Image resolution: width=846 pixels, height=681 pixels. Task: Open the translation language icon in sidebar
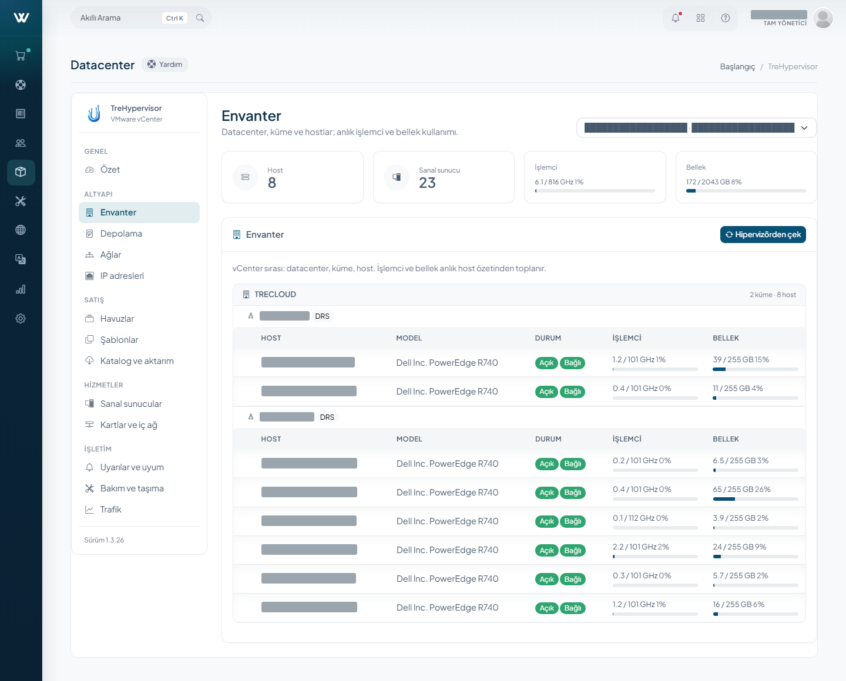tap(21, 259)
